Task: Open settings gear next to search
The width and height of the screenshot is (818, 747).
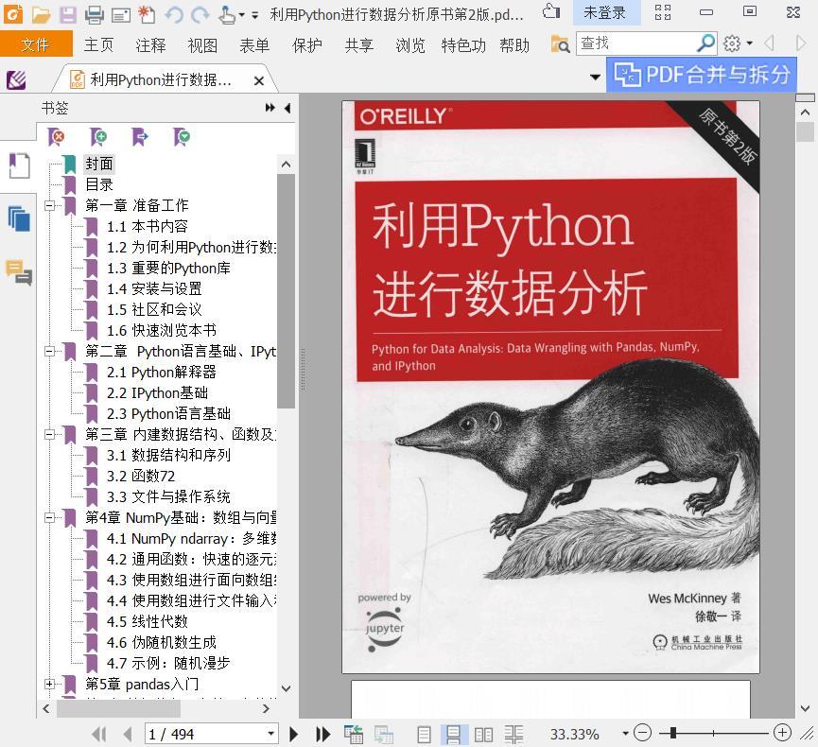Action: coord(732,43)
